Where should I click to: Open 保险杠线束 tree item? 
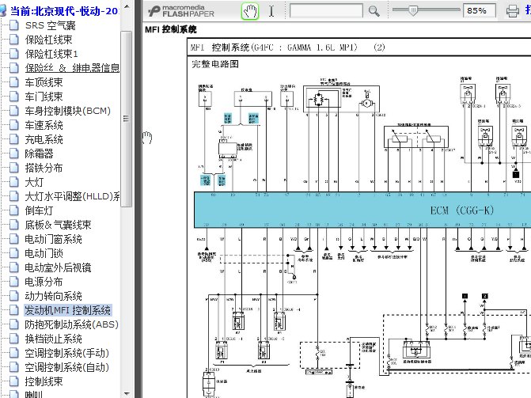(48, 40)
